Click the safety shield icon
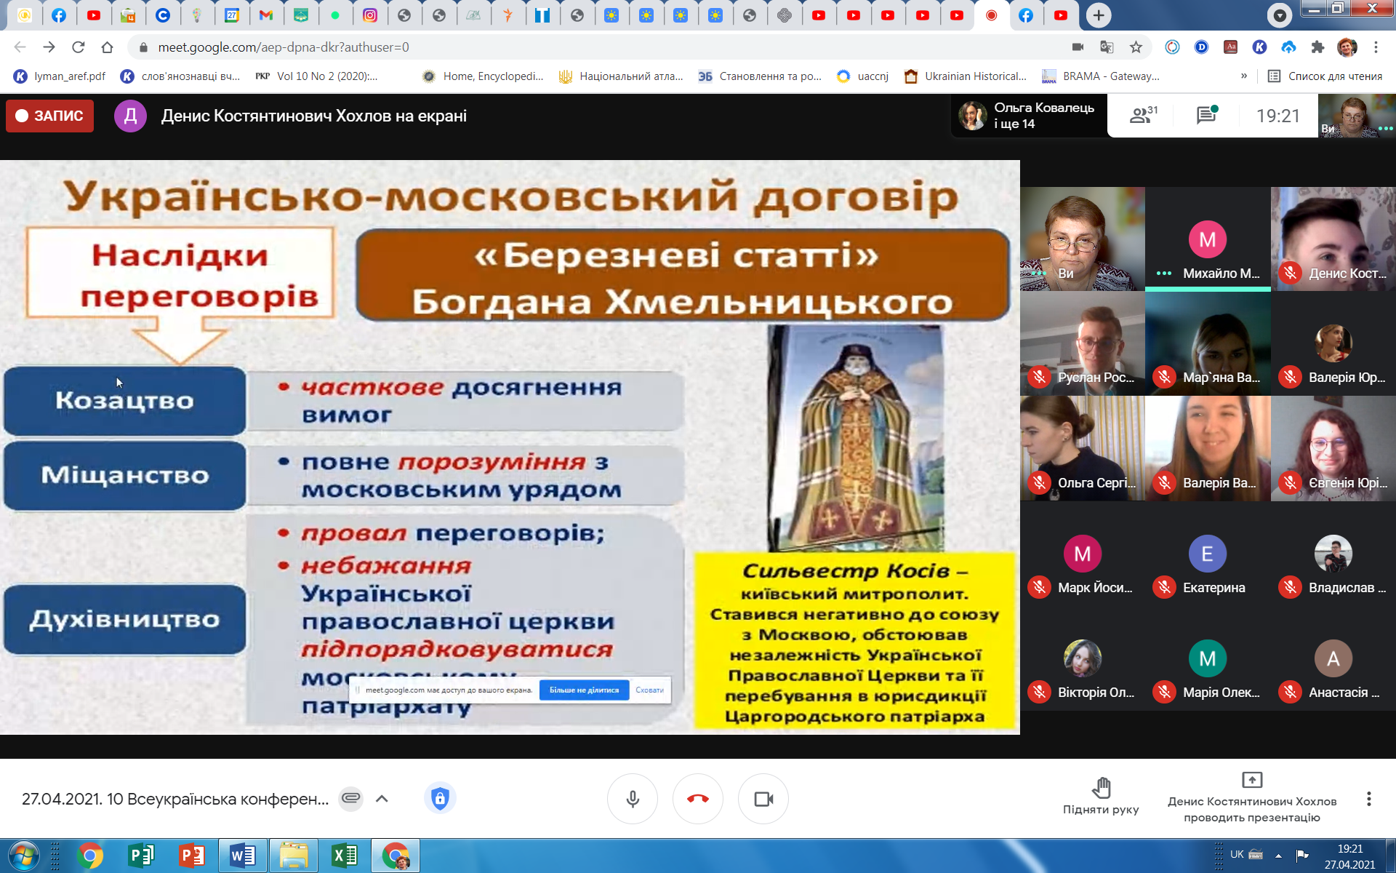This screenshot has height=873, width=1396. (x=440, y=799)
